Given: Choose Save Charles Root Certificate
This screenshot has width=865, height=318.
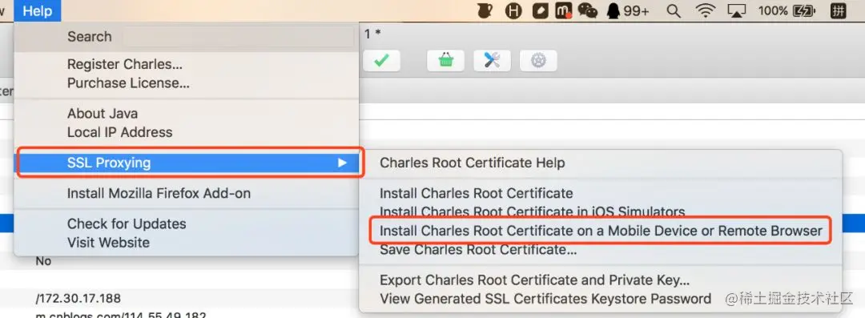Looking at the screenshot, I should coord(478,250).
